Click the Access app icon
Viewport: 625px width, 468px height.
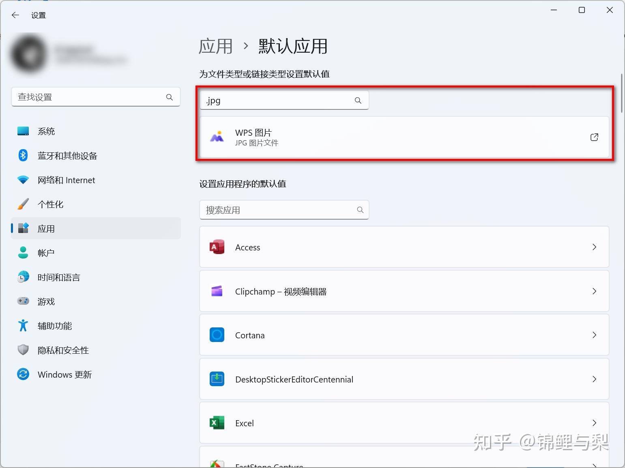pos(217,247)
